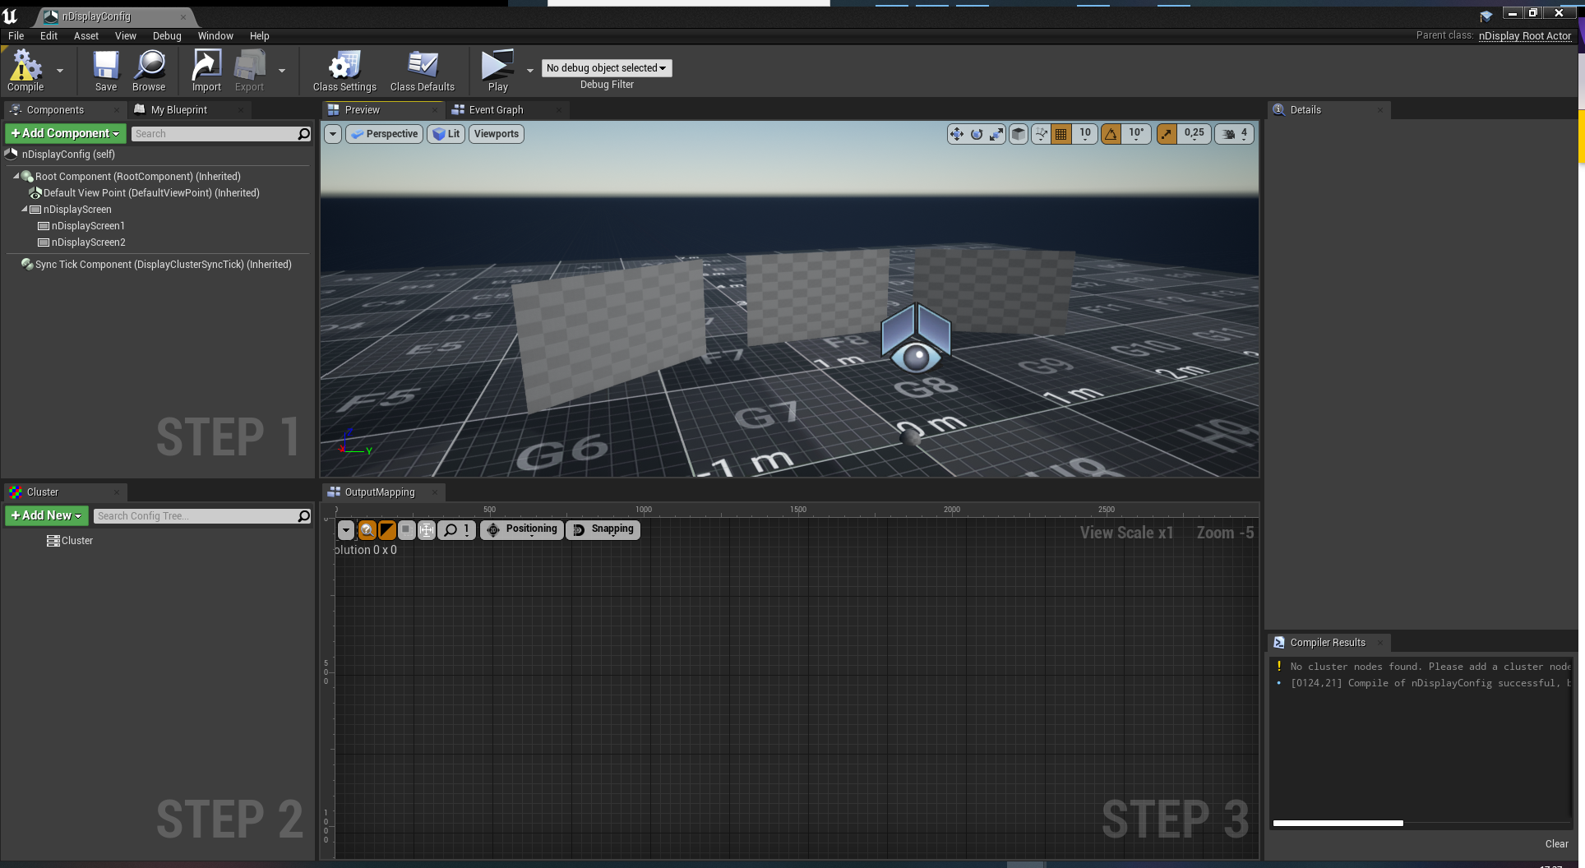Viewport: 1585px width, 868px height.
Task: Save the nDisplayConfig blueprint
Action: click(106, 70)
